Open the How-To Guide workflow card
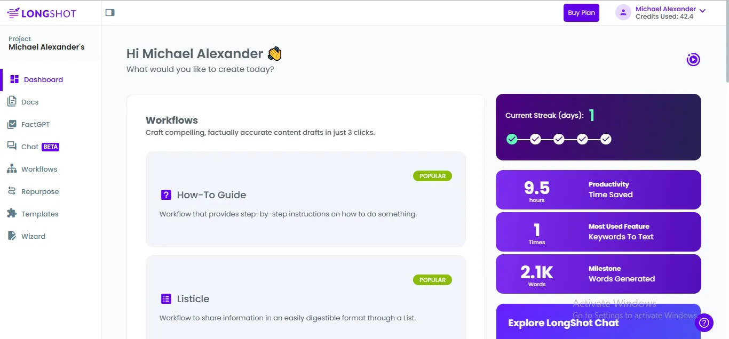 (x=305, y=199)
